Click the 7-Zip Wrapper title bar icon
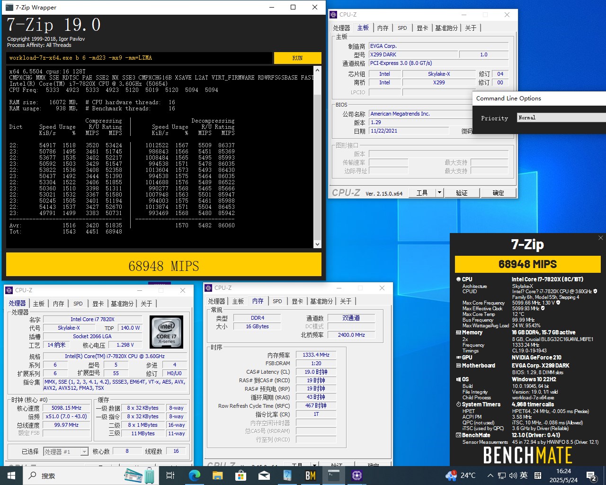The height and width of the screenshot is (485, 606). coord(9,7)
